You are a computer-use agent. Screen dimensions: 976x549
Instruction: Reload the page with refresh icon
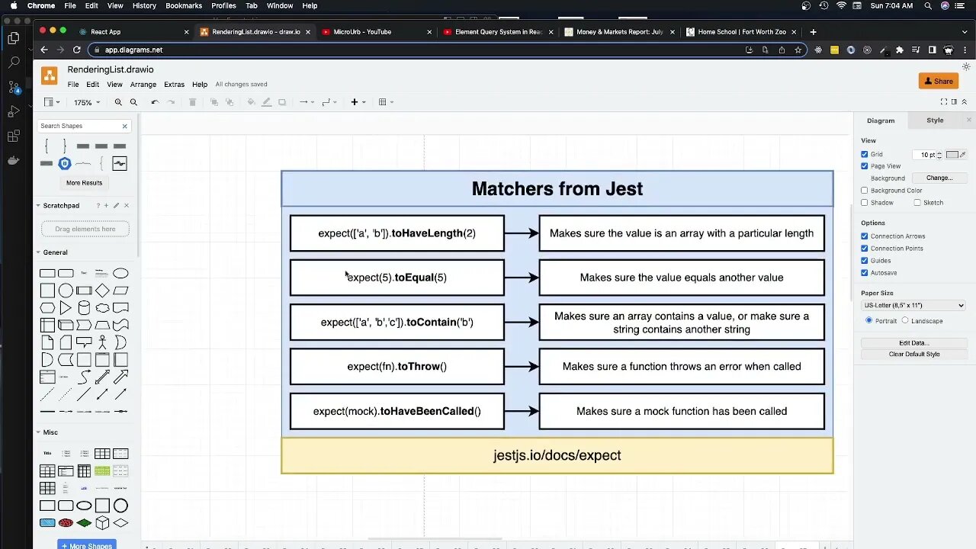click(77, 50)
